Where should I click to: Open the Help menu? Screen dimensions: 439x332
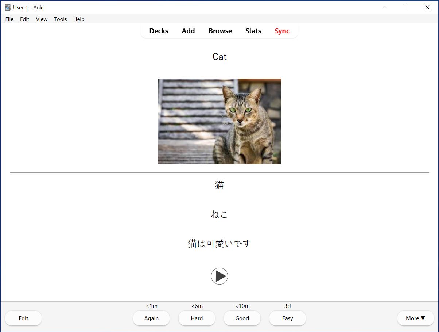79,19
